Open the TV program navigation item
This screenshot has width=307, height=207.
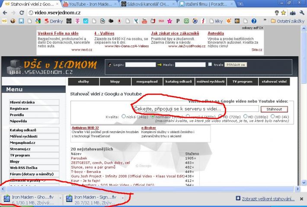click(x=243, y=82)
